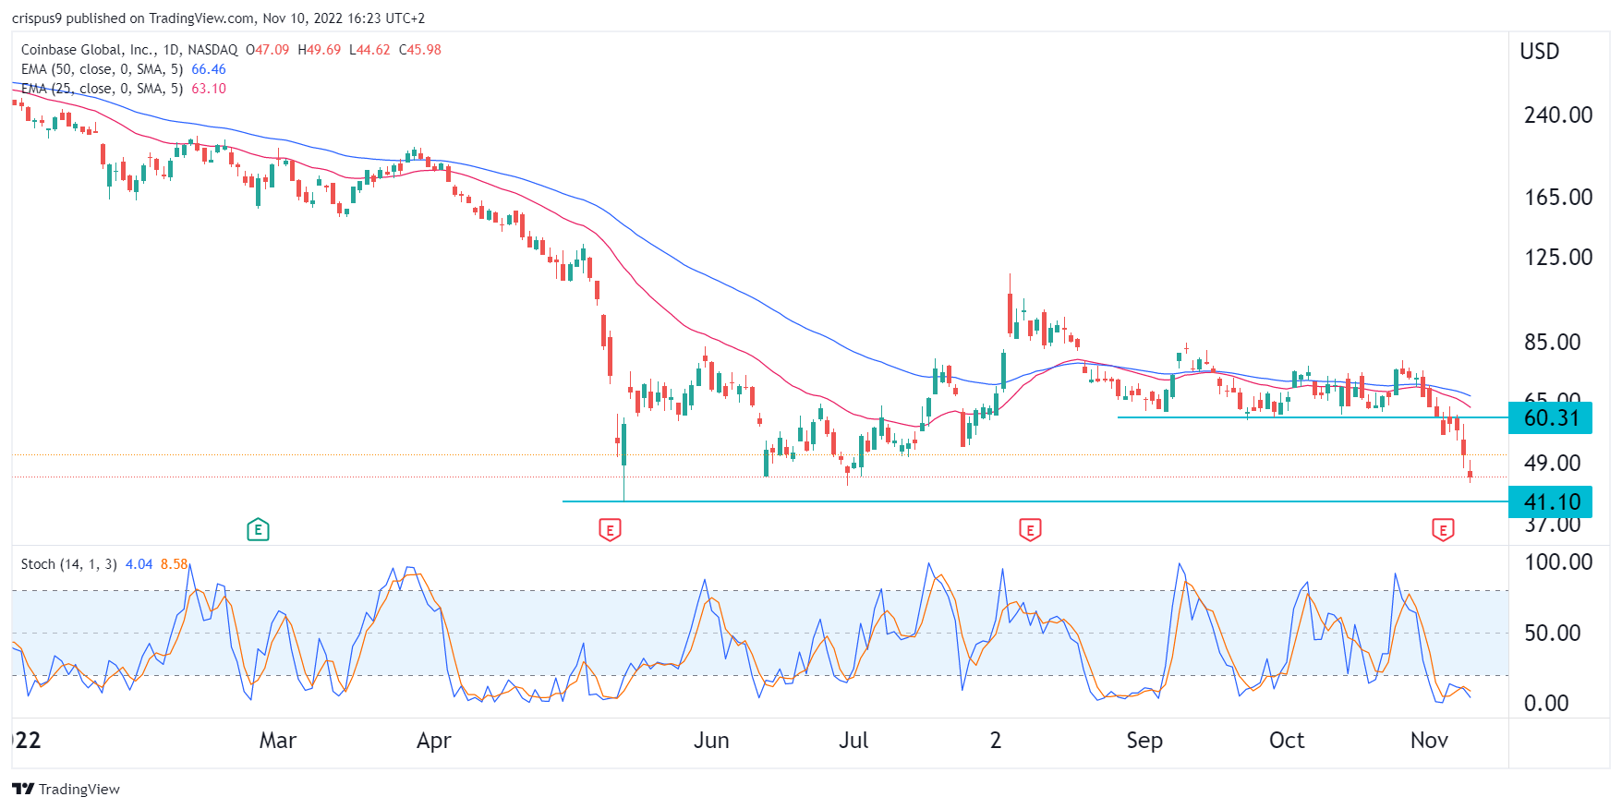Click the 49.00 price axis label
The image size is (1622, 809).
(x=1552, y=463)
